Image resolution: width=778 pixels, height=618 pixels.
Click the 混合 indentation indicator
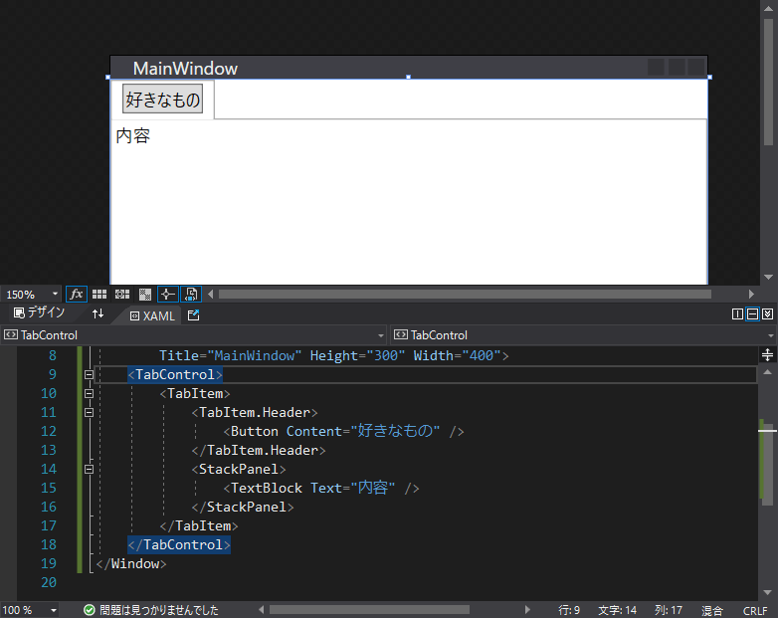pos(711,611)
